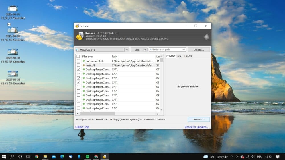Viewport: 285px width, 160px height.
Task: Select the 11_55_32-Greenshot desktop icon
Action: click(13, 56)
